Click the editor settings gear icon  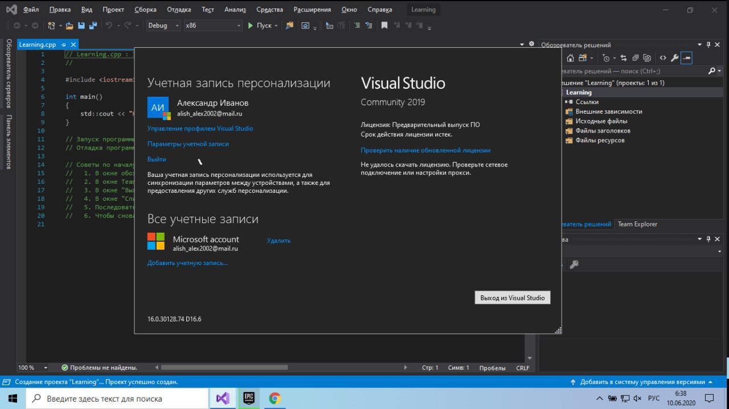[531, 44]
